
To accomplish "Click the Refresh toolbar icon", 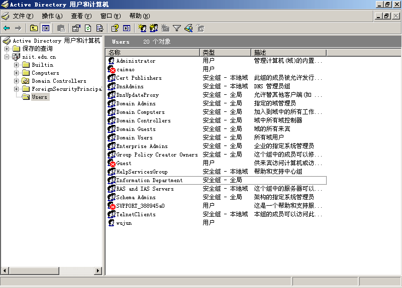I will tap(88, 28).
